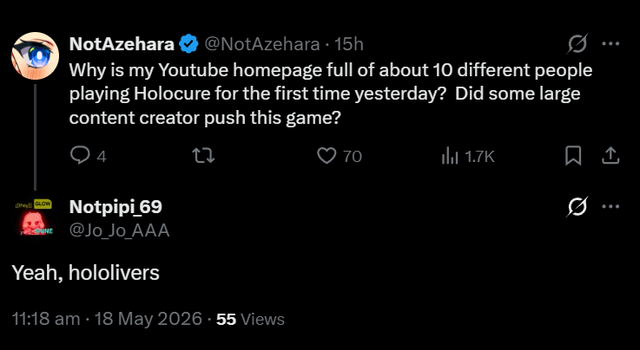Click the Notpipi_69 display name

115,207
